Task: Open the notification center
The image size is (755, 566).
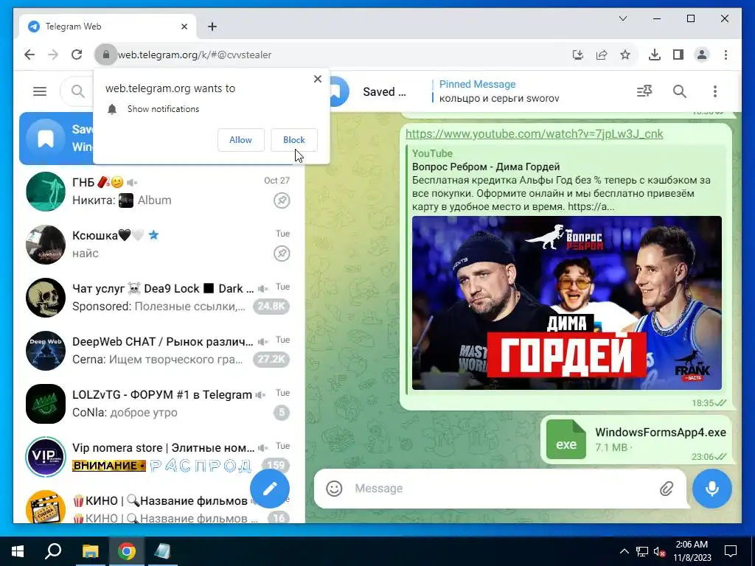Action: coord(731,551)
